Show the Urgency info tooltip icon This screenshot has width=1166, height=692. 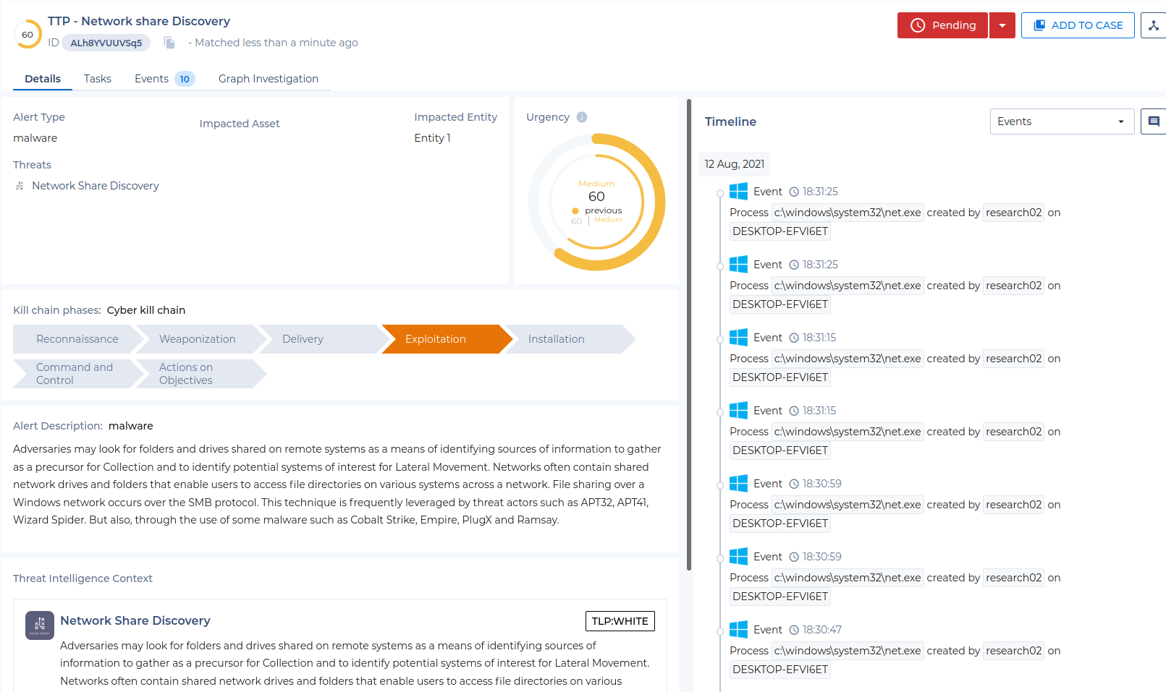[582, 117]
